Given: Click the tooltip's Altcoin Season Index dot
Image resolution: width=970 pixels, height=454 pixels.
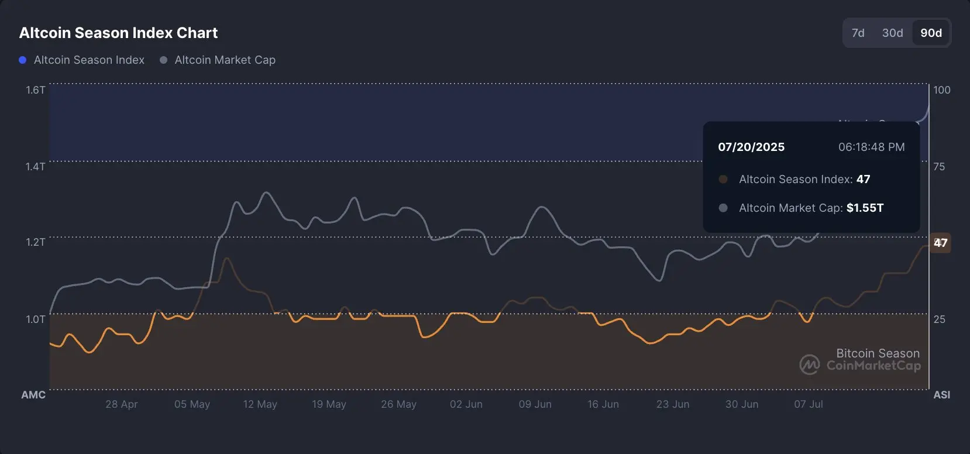Looking at the screenshot, I should 723,179.
